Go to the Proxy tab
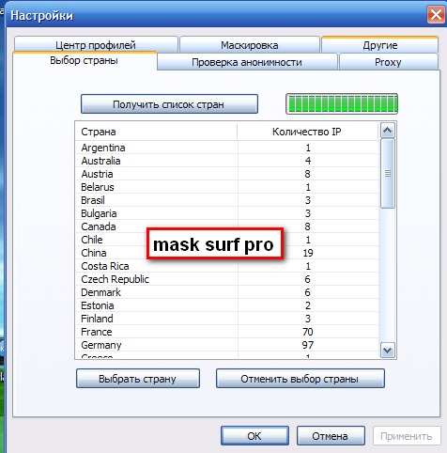Screen dimensions: 447x453 [388, 62]
